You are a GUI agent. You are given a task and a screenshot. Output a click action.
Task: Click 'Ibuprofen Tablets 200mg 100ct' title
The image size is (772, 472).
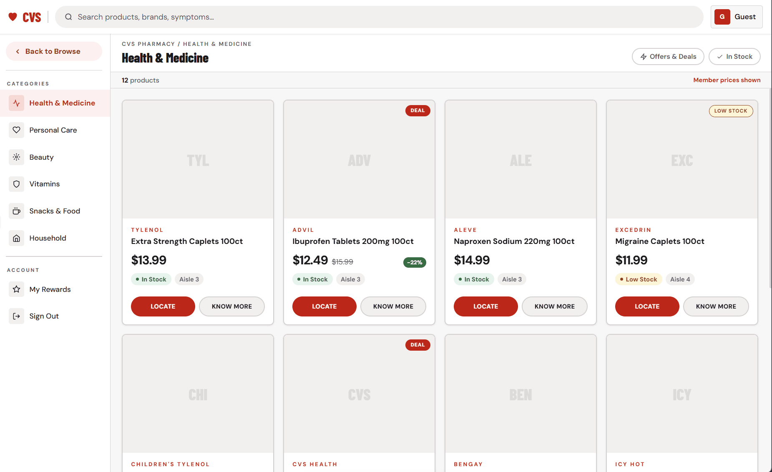pyautogui.click(x=353, y=241)
